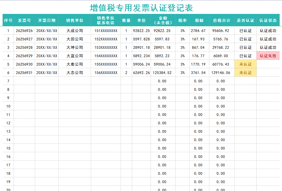Select unit price 62692.26

click(141, 73)
